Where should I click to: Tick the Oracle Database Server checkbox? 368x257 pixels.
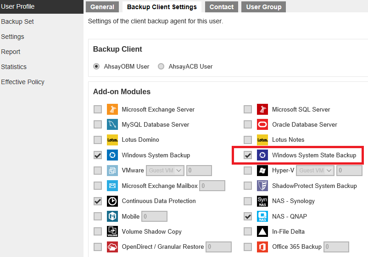[248, 124]
